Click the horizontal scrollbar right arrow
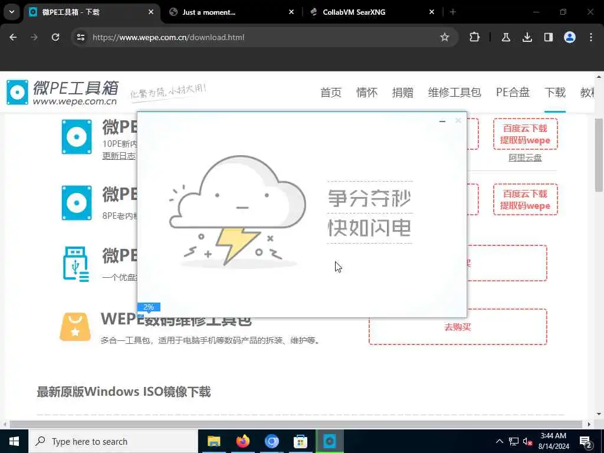 589,424
